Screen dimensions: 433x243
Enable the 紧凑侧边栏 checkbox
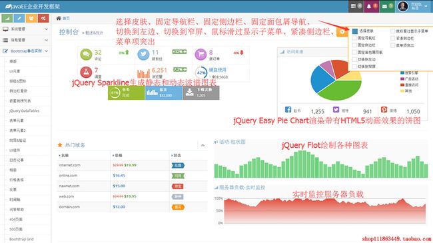click(x=392, y=38)
